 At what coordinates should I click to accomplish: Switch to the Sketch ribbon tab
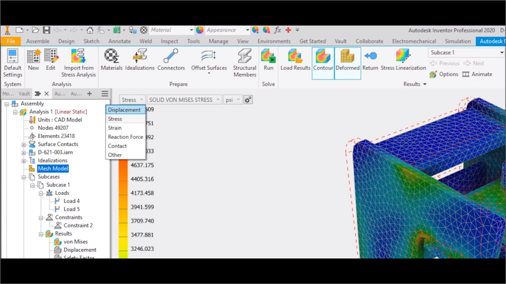pos(91,41)
